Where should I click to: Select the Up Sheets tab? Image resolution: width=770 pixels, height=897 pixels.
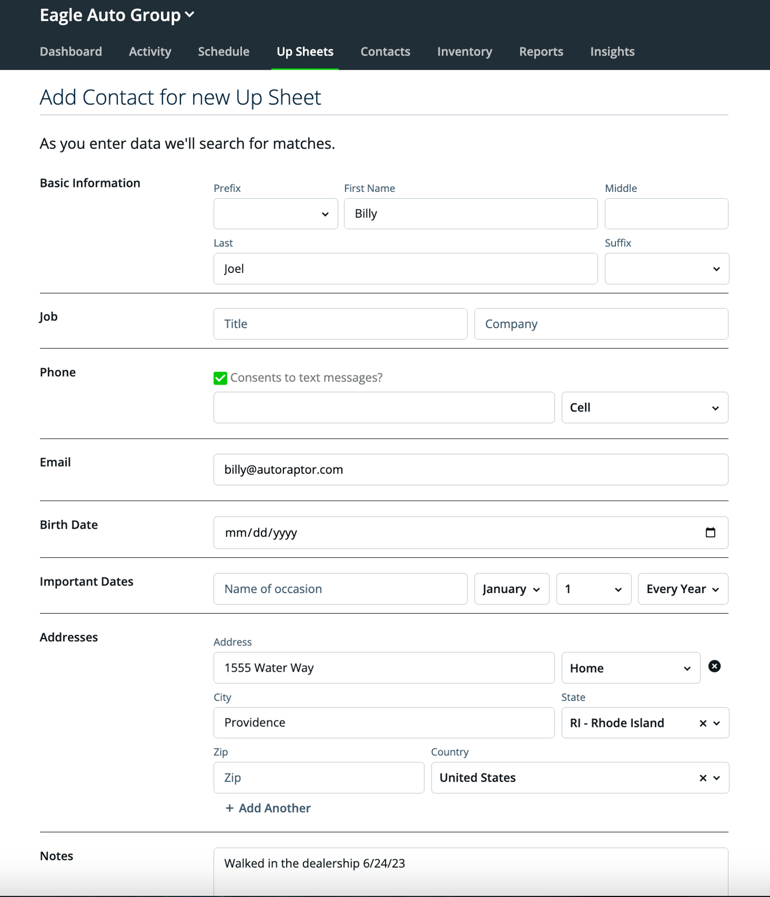coord(305,52)
